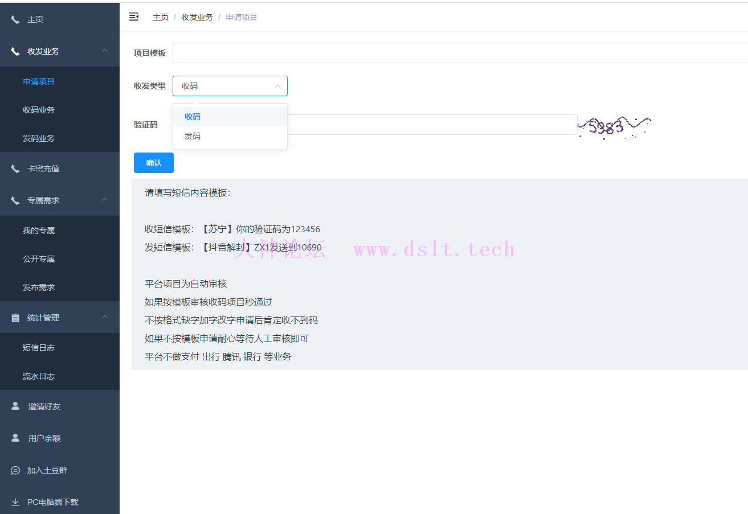Click the person icon beside 邀请好友
Image resolution: width=748 pixels, height=514 pixels.
click(15, 406)
